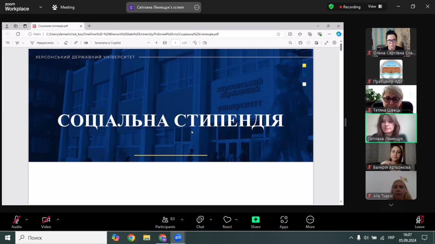This screenshot has width=435, height=244.
Task: Open screen share options ellipsis
Action: [x=197, y=7]
